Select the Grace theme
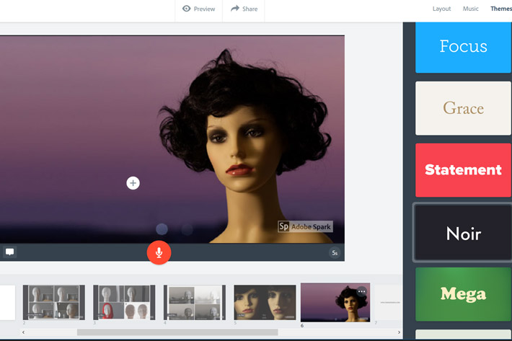Screen dimensions: 512x341 (x=463, y=108)
